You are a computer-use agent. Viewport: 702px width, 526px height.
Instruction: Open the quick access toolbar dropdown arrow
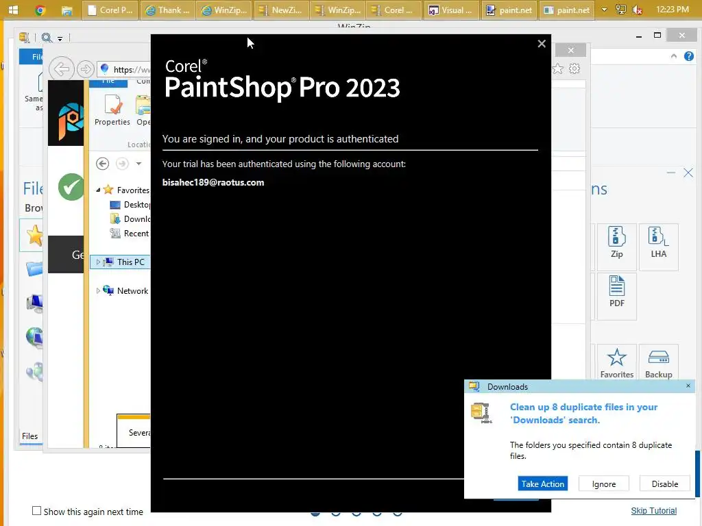[60, 38]
